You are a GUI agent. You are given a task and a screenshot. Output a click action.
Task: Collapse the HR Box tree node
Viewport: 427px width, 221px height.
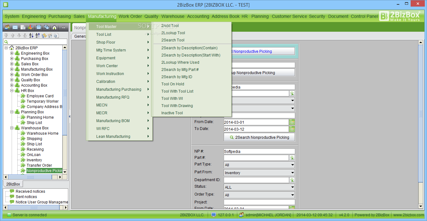click(12, 91)
